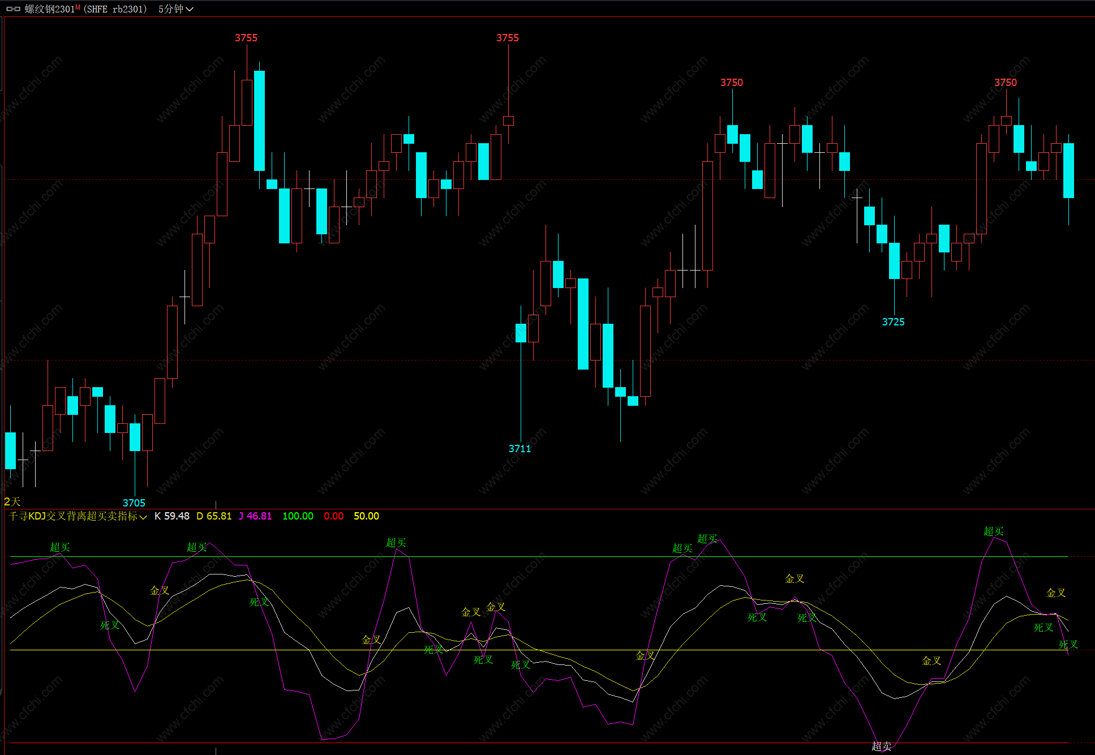Click the red M marker after 螺纹钢2301
Viewport: 1095px width, 755px height.
click(78, 7)
